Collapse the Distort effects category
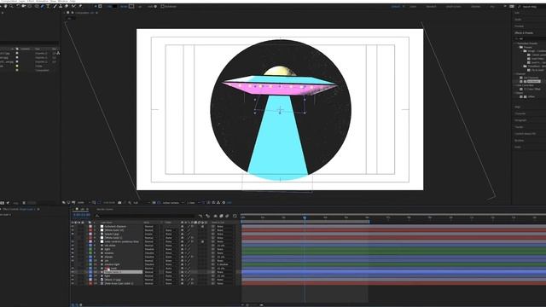The image size is (546, 307). pos(515,93)
